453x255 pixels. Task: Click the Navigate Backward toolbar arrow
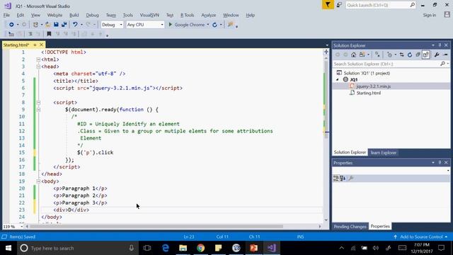tap(11, 25)
